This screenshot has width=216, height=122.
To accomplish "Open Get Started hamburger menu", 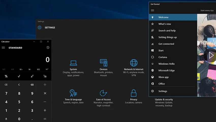I will [152, 10].
